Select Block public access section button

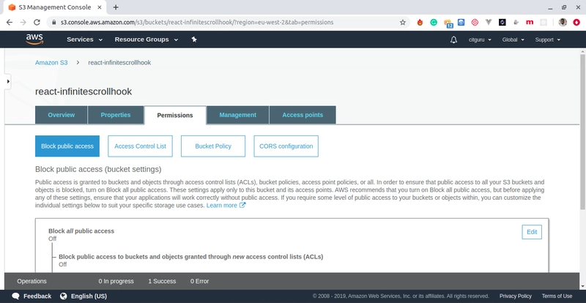click(x=67, y=146)
